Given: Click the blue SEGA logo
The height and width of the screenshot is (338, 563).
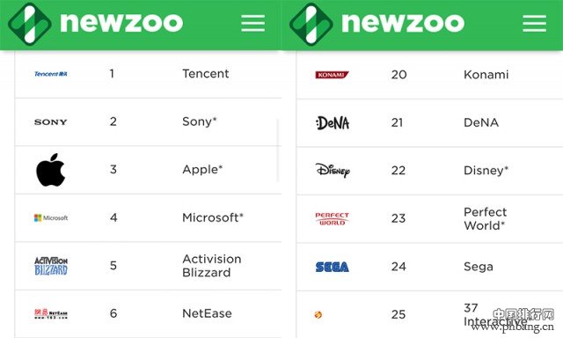Looking at the screenshot, I should [x=333, y=267].
